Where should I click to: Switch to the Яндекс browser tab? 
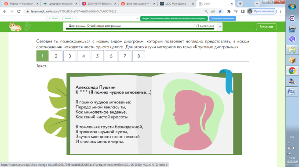22,4
